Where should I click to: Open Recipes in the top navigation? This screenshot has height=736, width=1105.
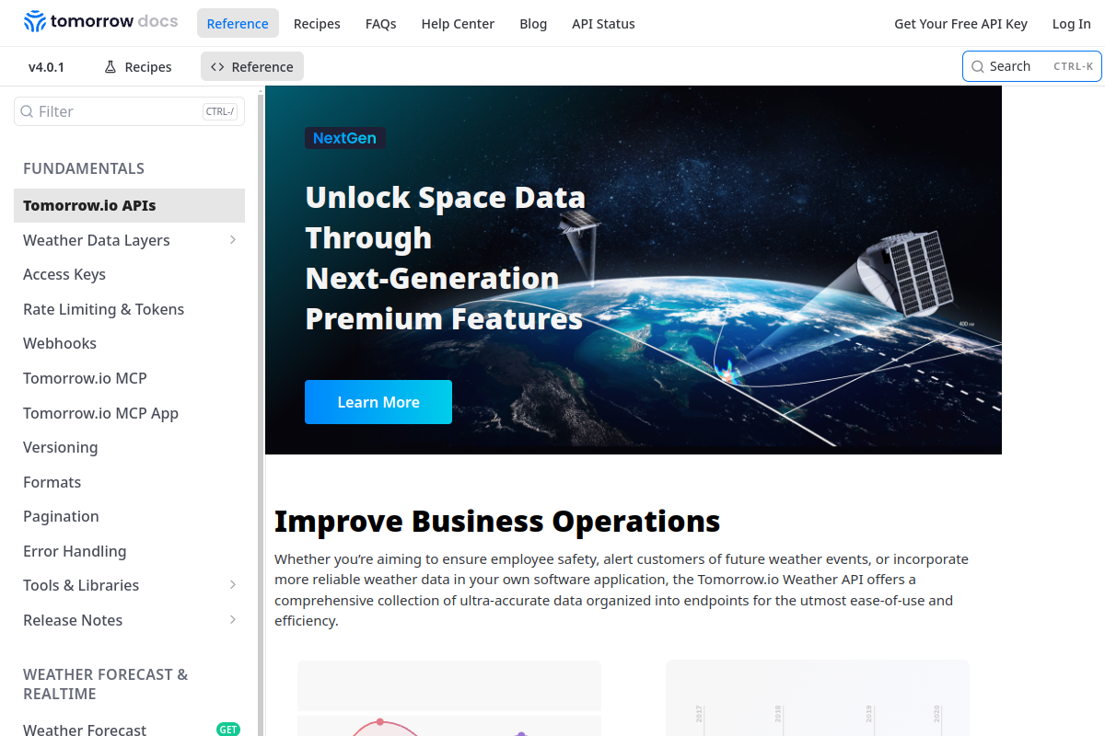(x=317, y=24)
